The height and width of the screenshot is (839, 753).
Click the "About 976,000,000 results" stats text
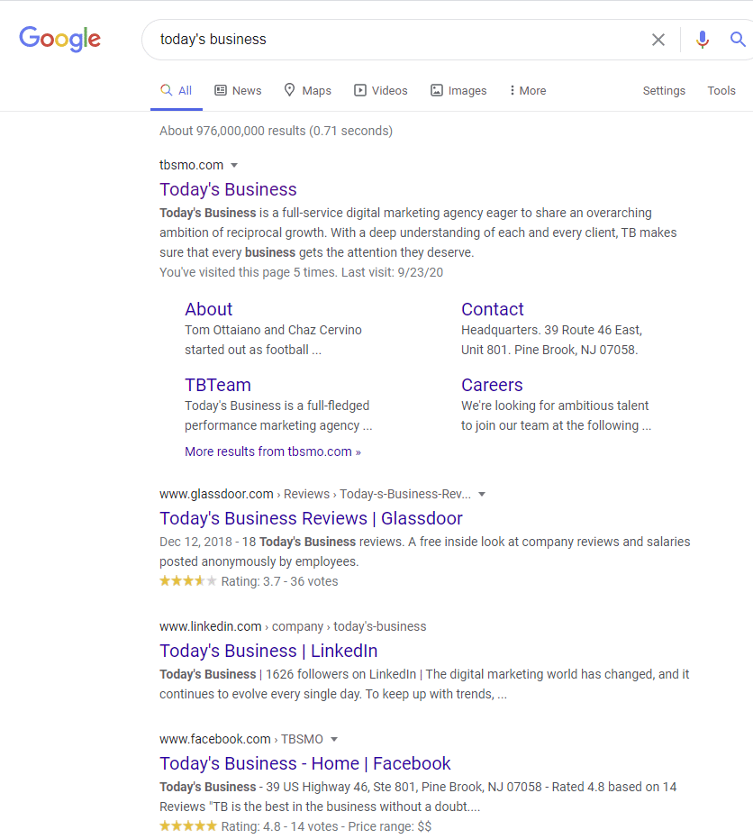(x=276, y=131)
